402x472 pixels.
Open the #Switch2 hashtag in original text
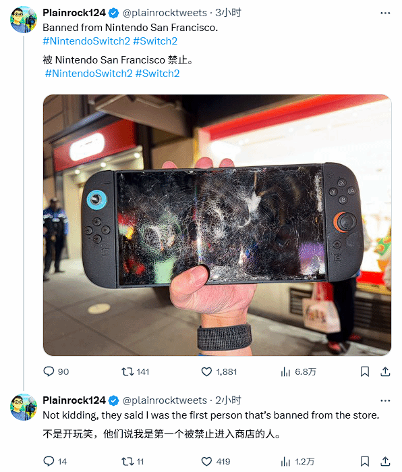(155, 41)
